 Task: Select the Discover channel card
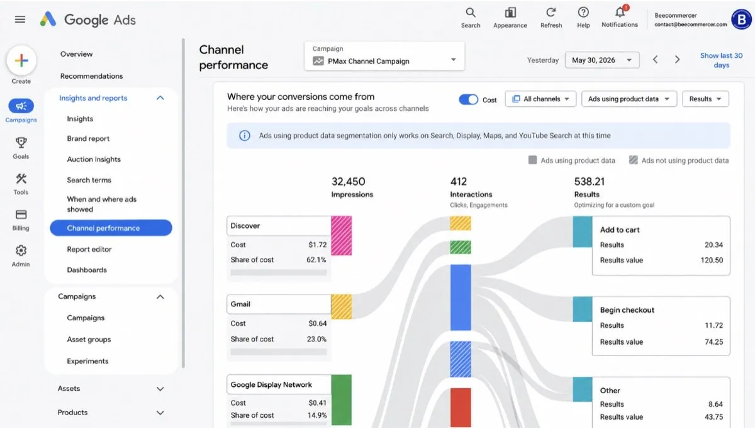pos(279,247)
